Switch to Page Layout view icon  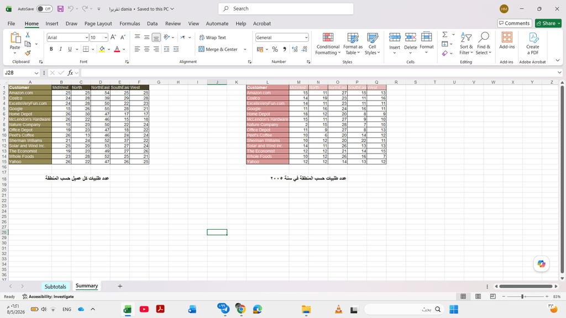click(478, 296)
